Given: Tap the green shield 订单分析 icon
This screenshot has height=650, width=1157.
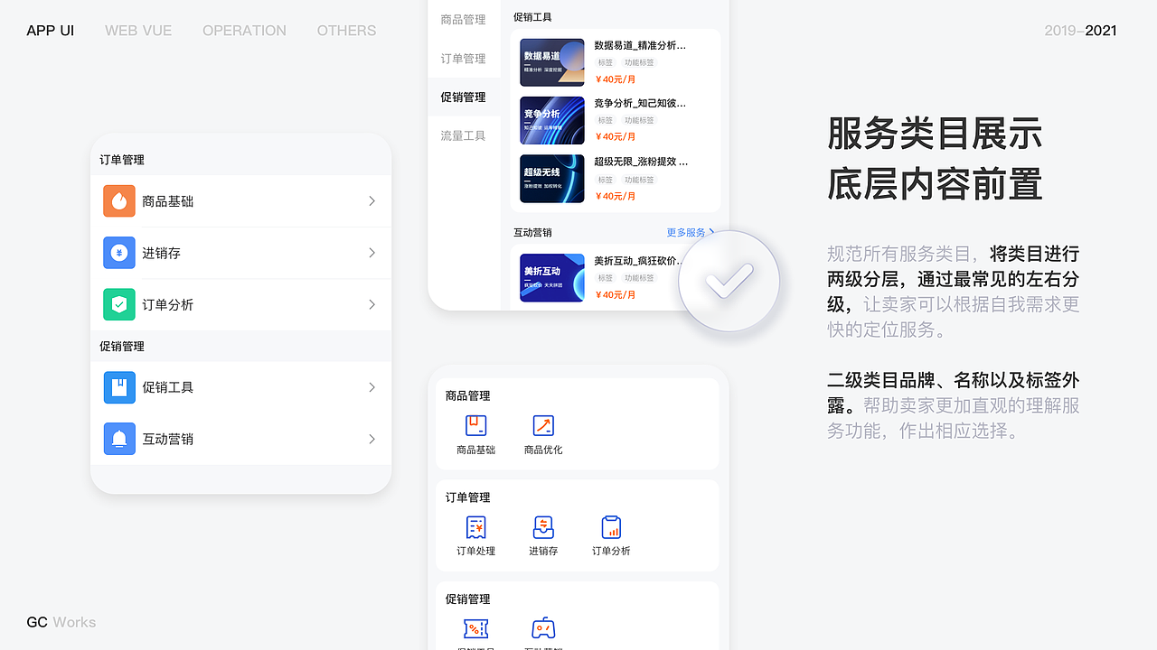Looking at the screenshot, I should [119, 304].
